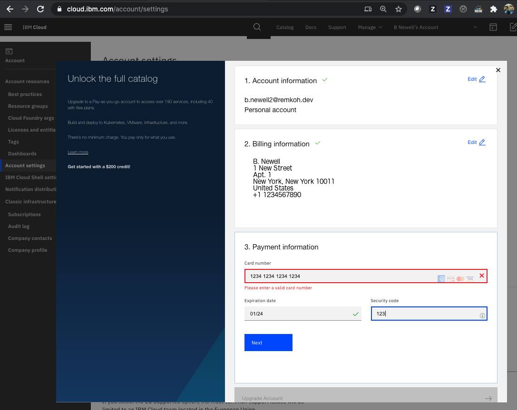
Task: Click the browser profile avatar
Action: pyautogui.click(x=509, y=9)
